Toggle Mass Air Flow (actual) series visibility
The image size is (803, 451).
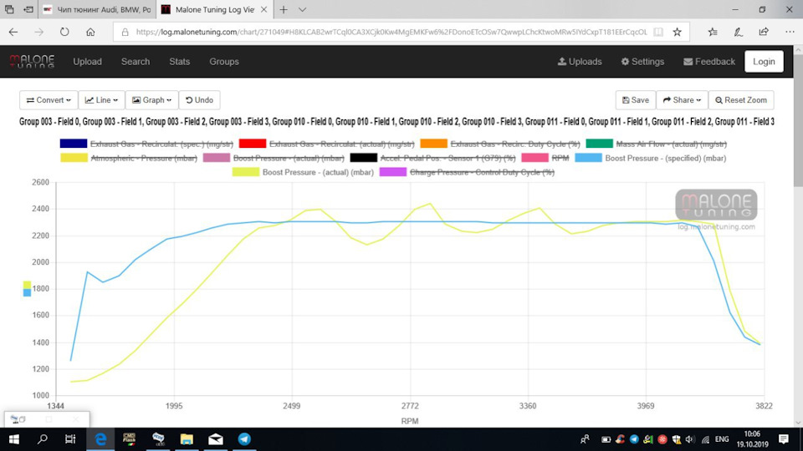point(656,144)
